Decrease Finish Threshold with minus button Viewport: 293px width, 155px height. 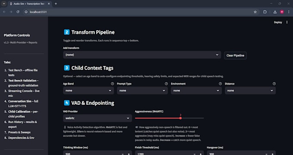click(x=194, y=154)
